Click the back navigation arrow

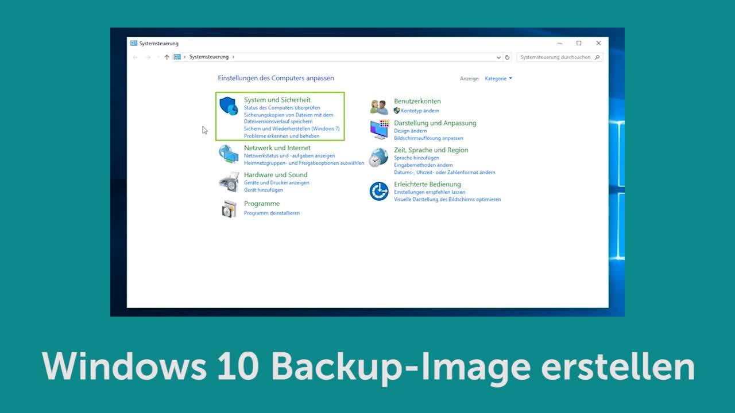tap(136, 57)
